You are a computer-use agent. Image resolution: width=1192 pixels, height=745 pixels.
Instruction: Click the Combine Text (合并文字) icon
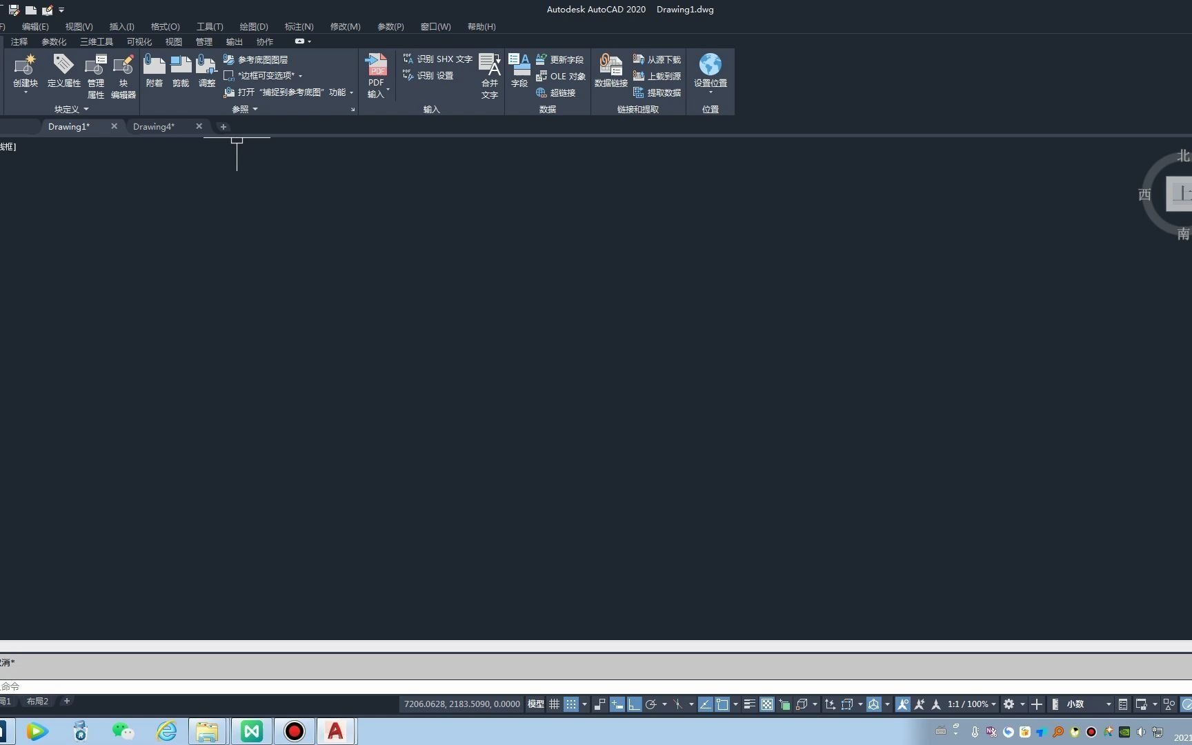click(x=490, y=76)
